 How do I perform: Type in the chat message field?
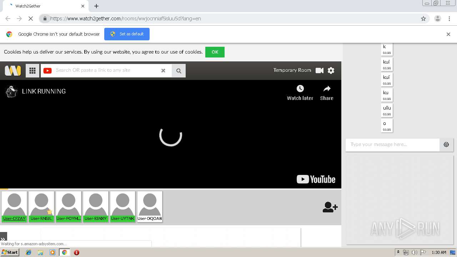(392, 145)
